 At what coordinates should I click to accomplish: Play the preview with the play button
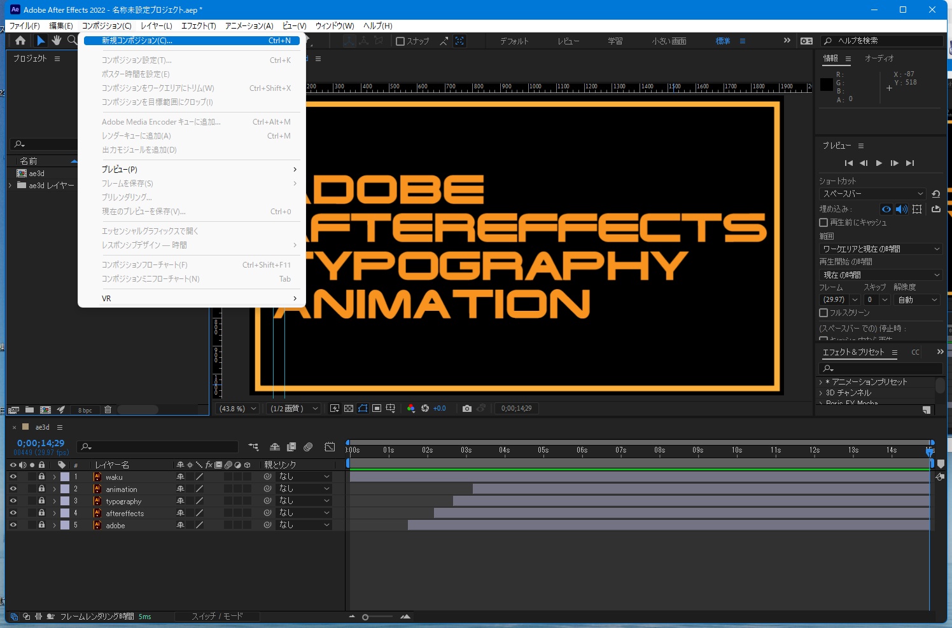pyautogui.click(x=879, y=163)
